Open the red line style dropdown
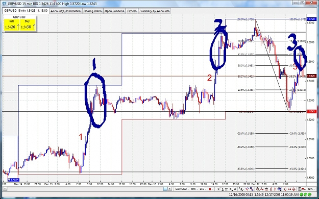Screen dimensions: 319x199 (x=304, y=189)
